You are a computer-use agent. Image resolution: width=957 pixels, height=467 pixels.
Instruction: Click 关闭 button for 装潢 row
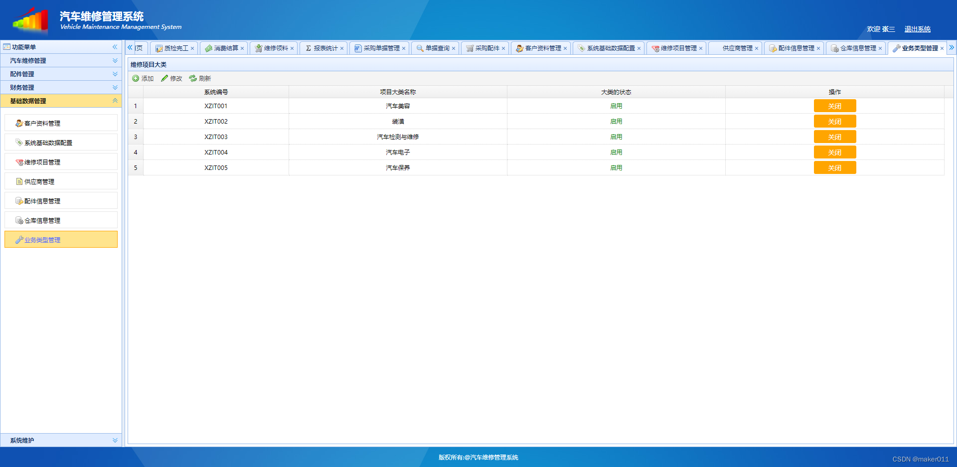point(835,121)
